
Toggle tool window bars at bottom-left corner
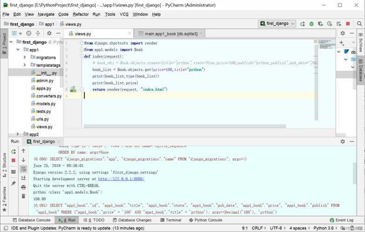[6, 228]
